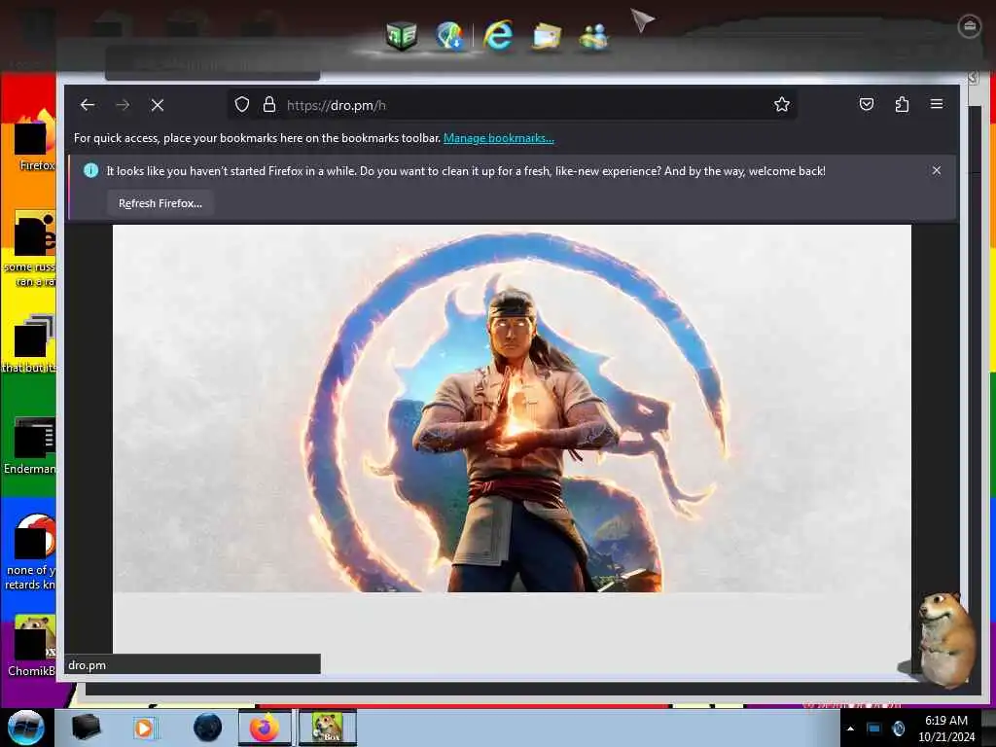Click the power clock tray icon
Image resolution: width=996 pixels, height=747 pixels.
click(x=898, y=729)
